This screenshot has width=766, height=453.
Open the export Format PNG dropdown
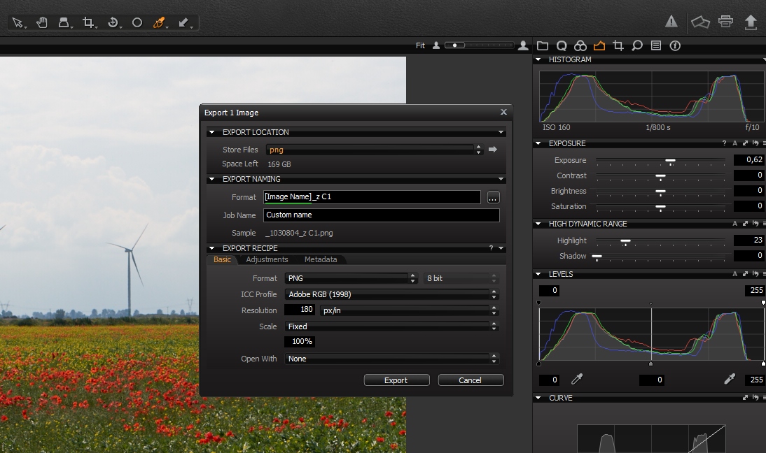tap(351, 278)
